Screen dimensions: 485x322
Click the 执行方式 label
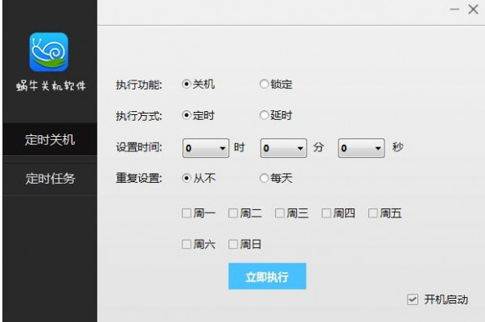(x=139, y=116)
